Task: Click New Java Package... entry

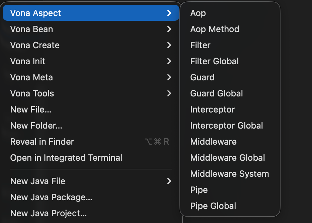Action: tap(51, 197)
